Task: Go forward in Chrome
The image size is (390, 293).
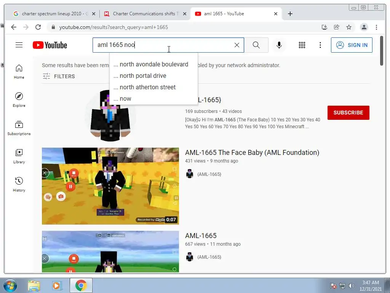Action: click(26, 27)
